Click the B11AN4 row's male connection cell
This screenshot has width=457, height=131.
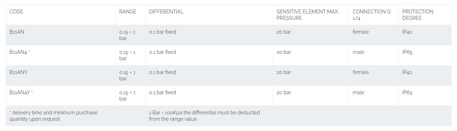coord(358,52)
